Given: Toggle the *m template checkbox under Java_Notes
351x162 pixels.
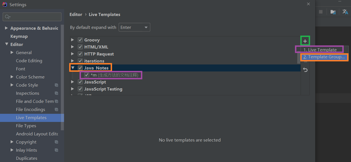Looking at the screenshot, I should click(86, 75).
